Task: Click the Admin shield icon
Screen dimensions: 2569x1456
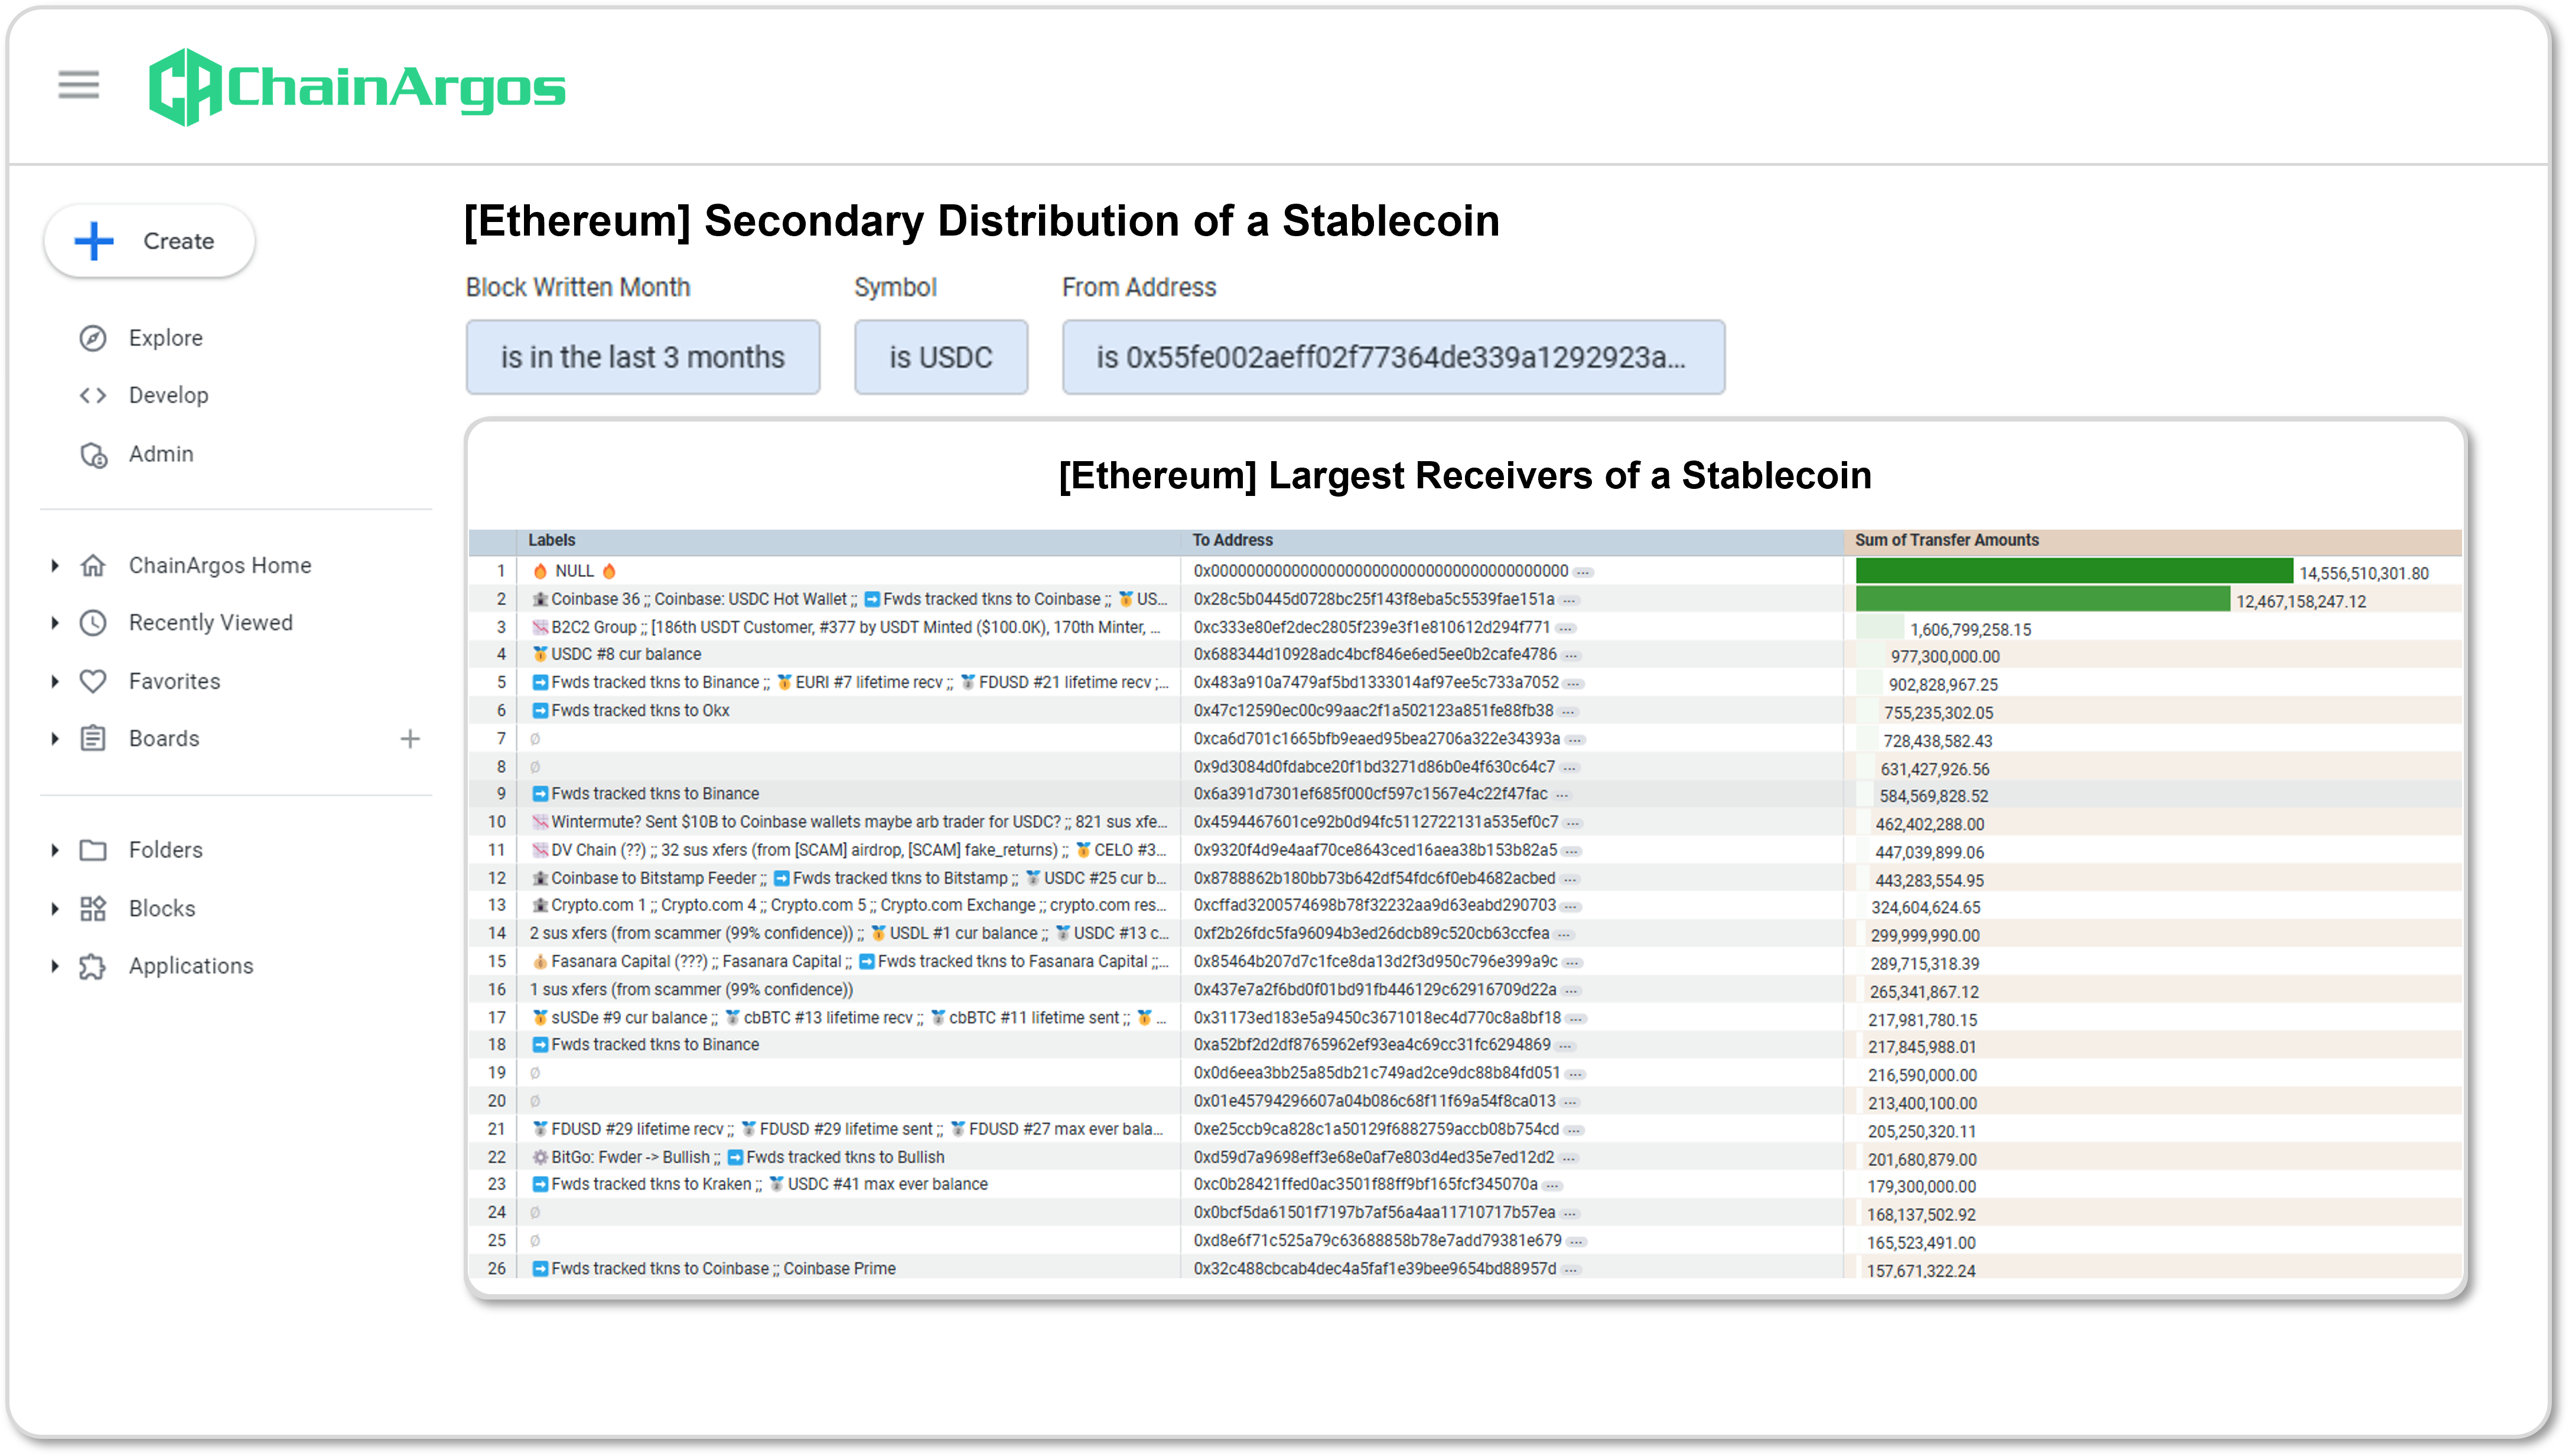Action: (x=93, y=455)
